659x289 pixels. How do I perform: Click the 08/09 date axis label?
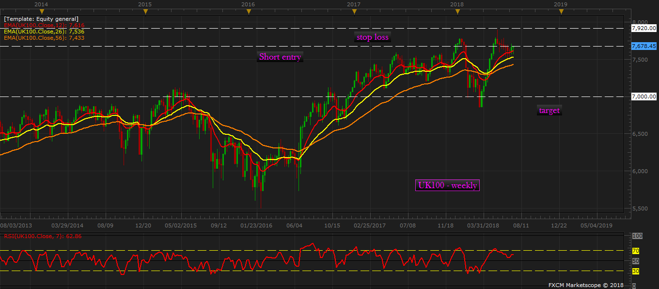(x=105, y=225)
